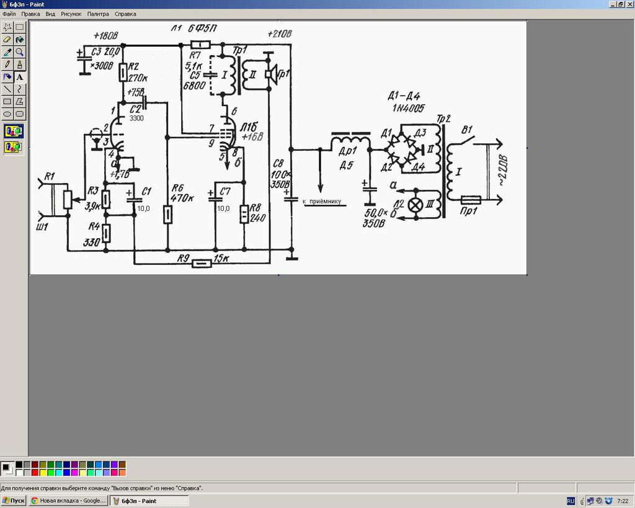Image resolution: width=635 pixels, height=508 pixels.
Task: Select the Polygon shape tool
Action: pos(19,102)
